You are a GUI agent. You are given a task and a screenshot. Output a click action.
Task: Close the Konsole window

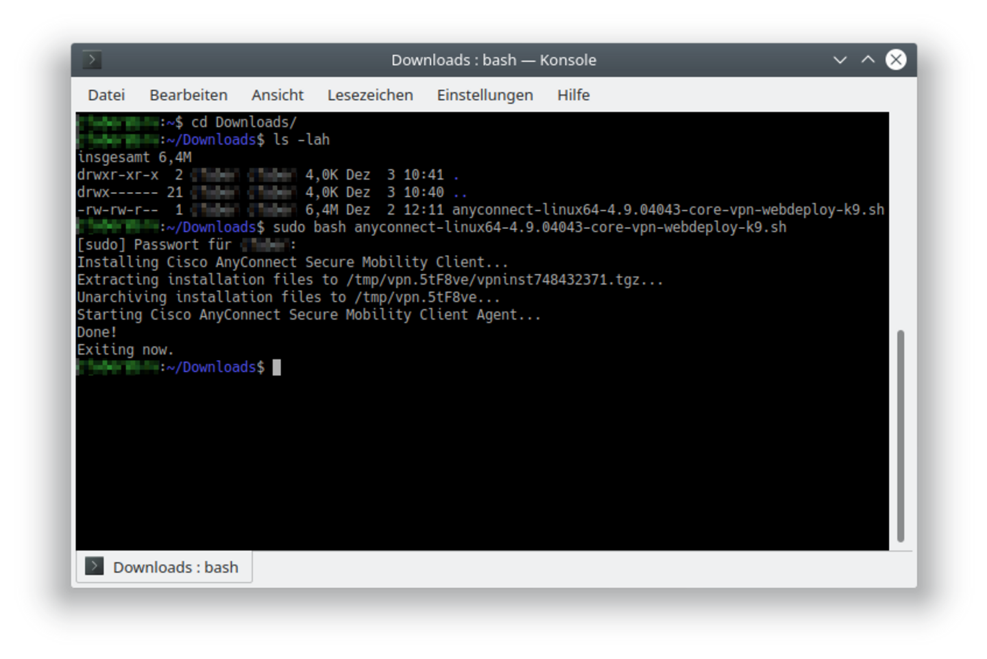pos(896,60)
